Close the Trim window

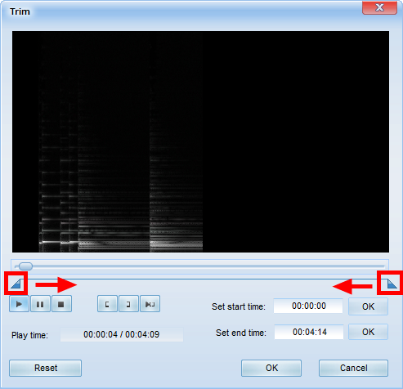(x=379, y=7)
